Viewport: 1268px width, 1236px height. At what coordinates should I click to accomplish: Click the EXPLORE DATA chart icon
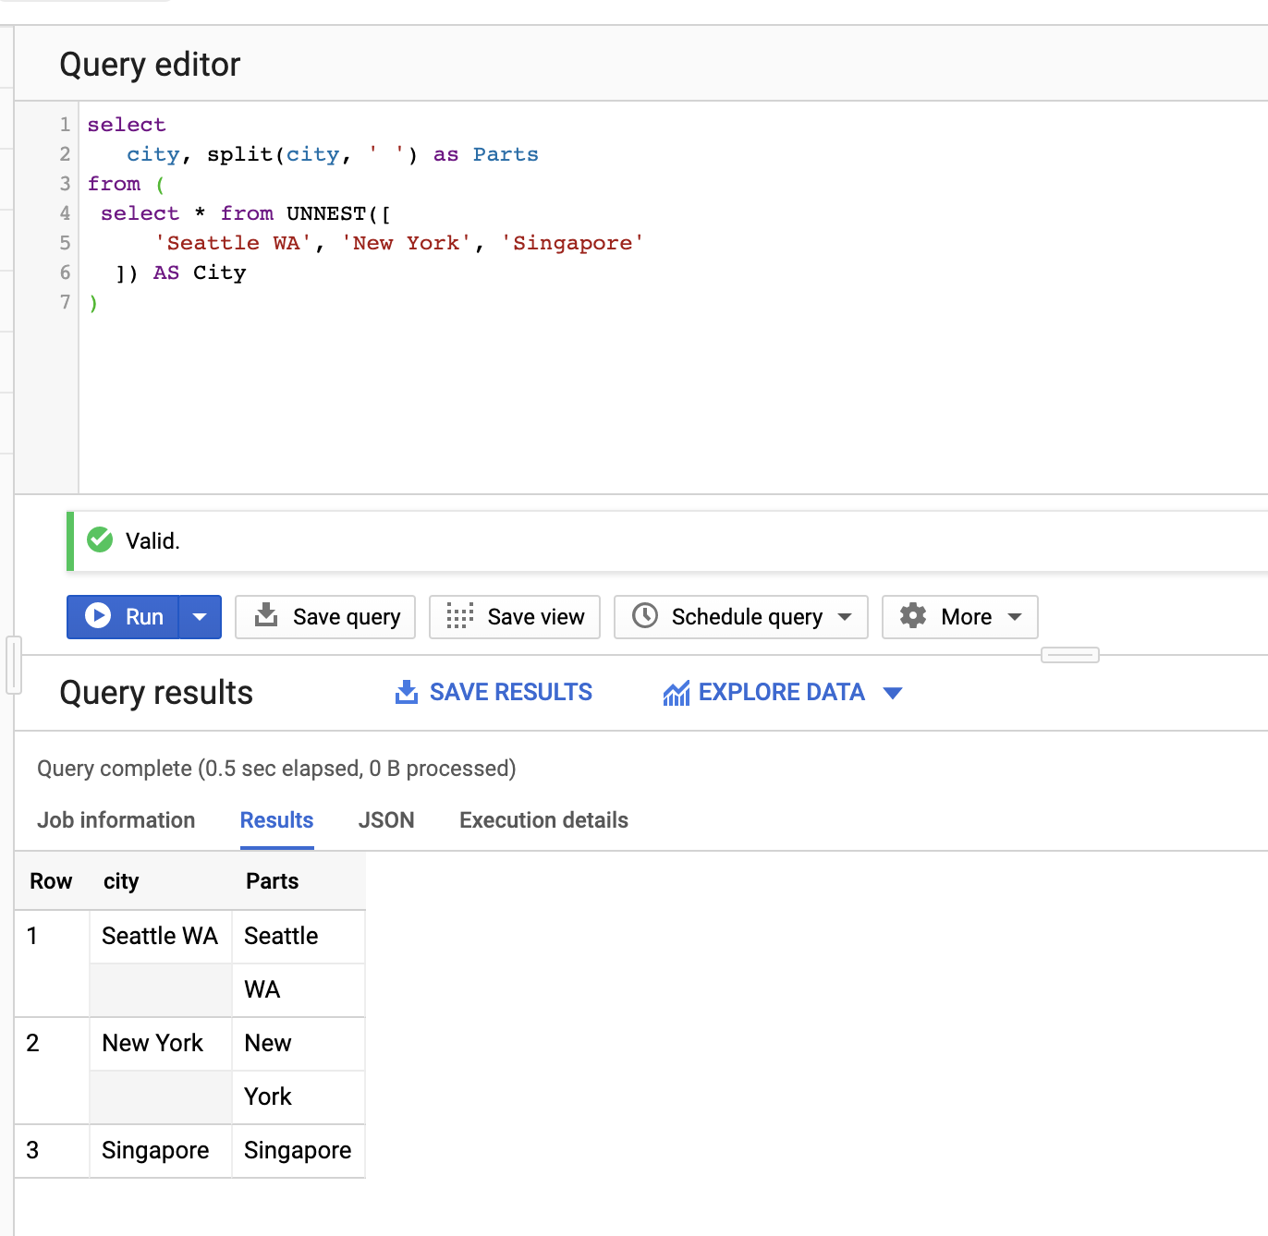coord(677,692)
